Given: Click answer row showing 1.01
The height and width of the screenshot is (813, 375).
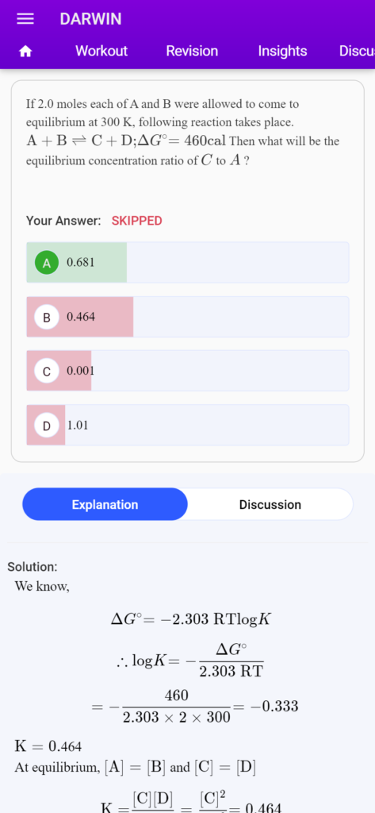Looking at the screenshot, I should coord(187,426).
